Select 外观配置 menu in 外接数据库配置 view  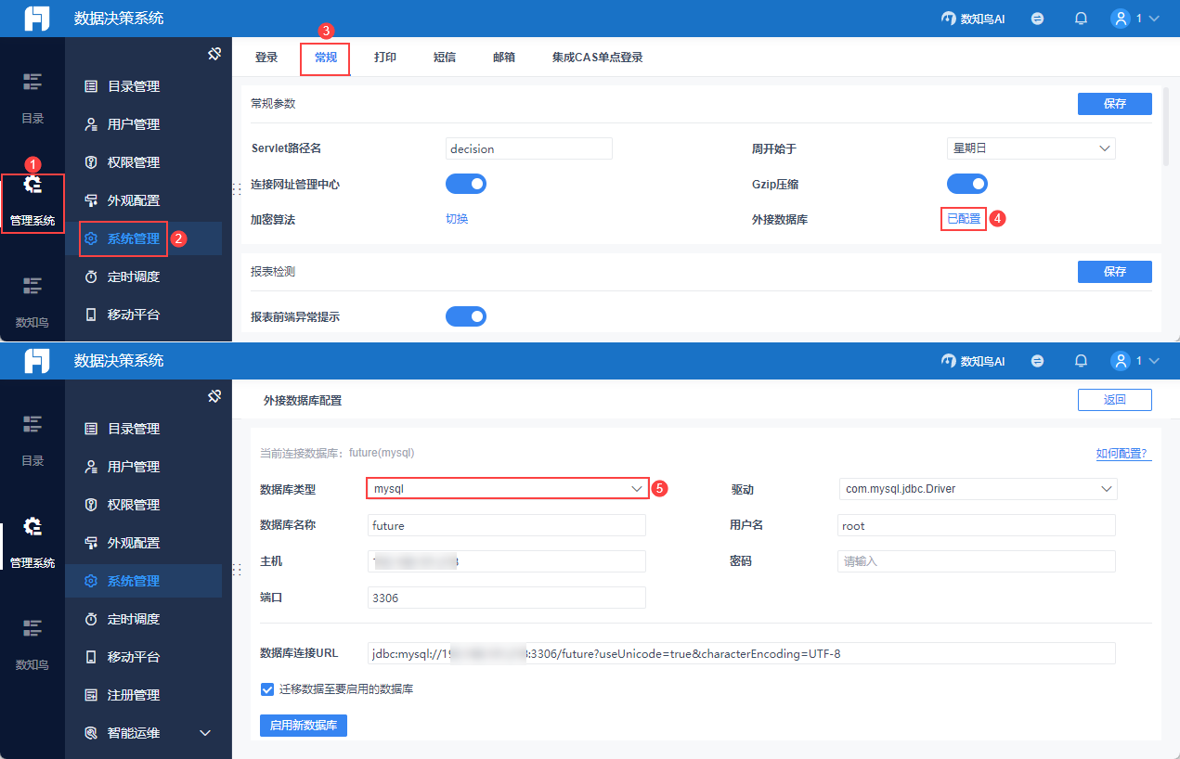coord(143,543)
